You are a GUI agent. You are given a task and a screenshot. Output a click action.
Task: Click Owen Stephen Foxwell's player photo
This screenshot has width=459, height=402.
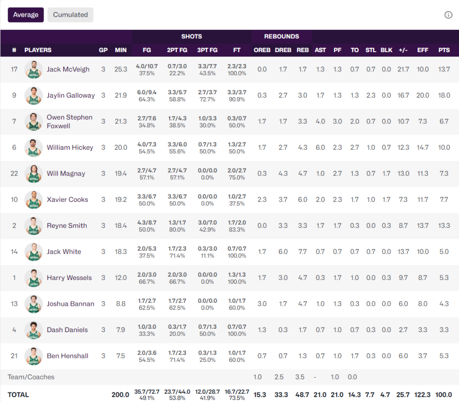pyautogui.click(x=33, y=122)
